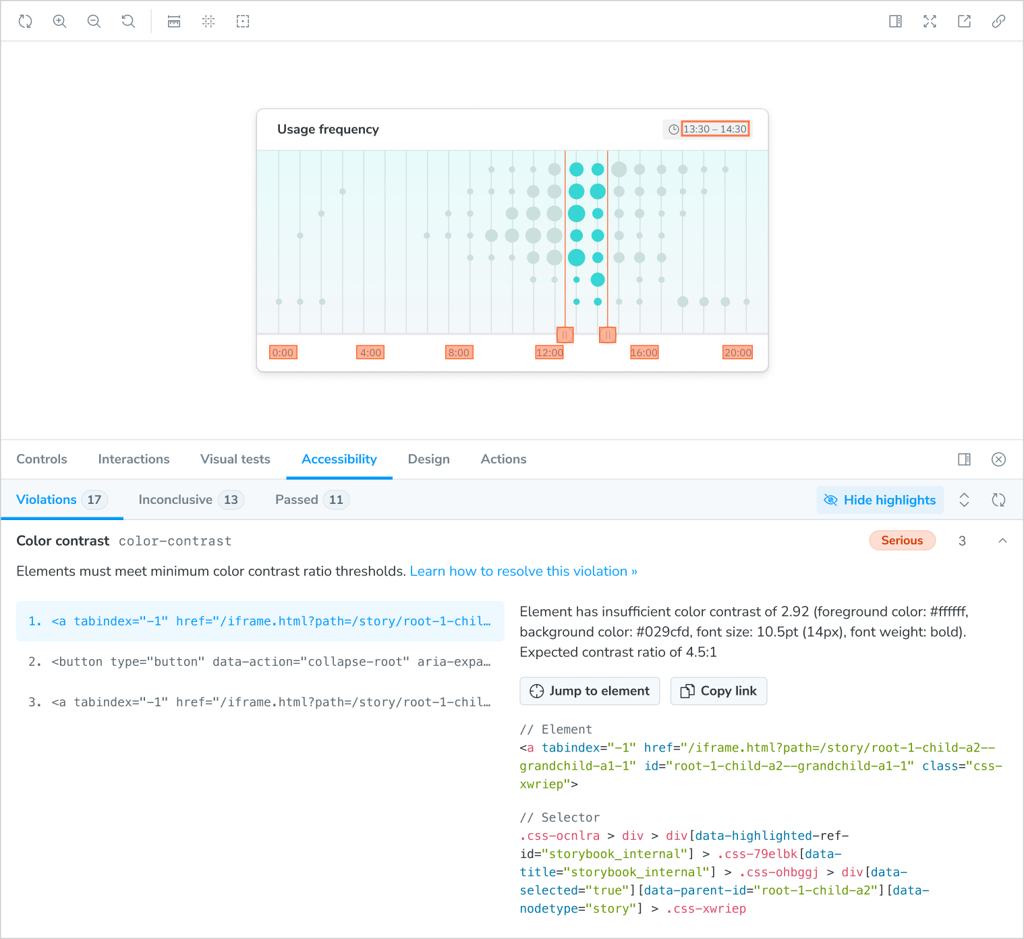Toggle the grid background overlay

click(x=208, y=21)
